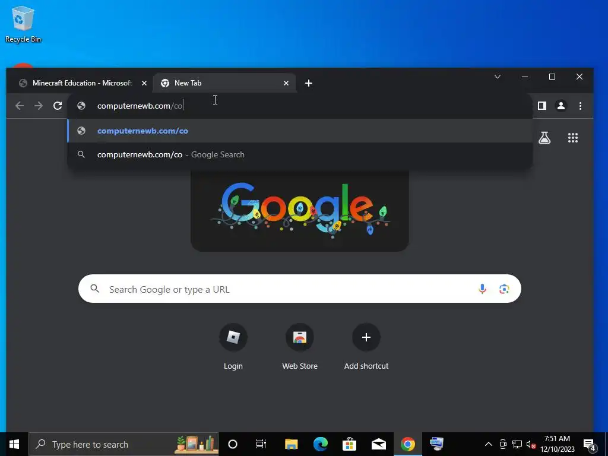Click the forward navigation arrow
Viewport: 608px width, 456px height.
(x=39, y=106)
